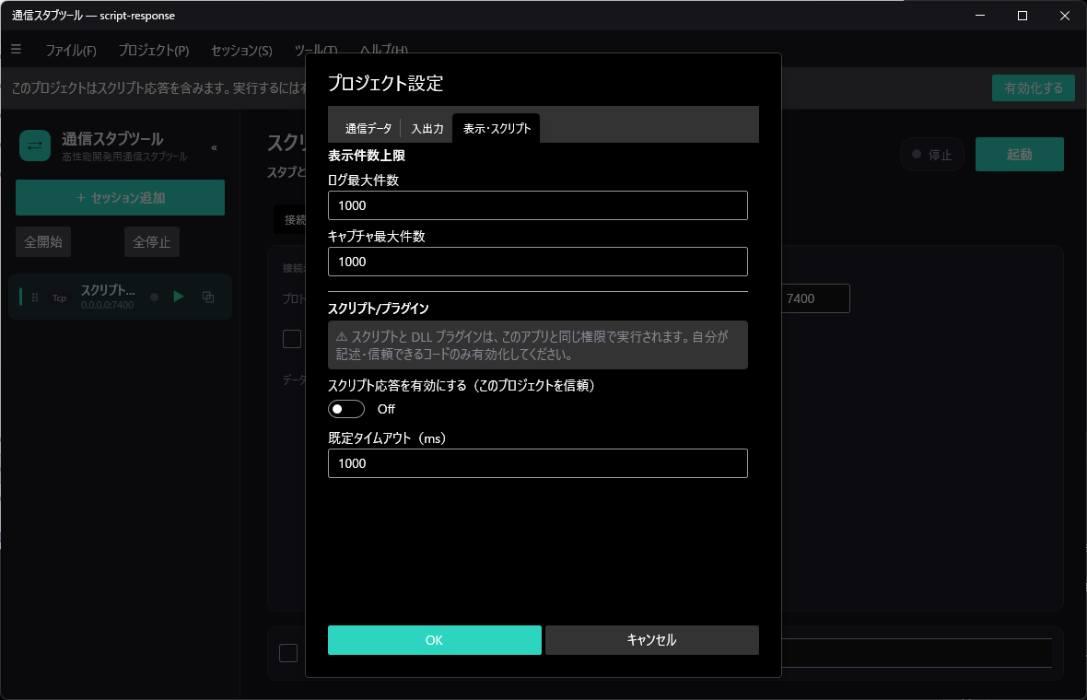1087x700 pixels.
Task: Add a session with セッション追加
Action: [120, 197]
